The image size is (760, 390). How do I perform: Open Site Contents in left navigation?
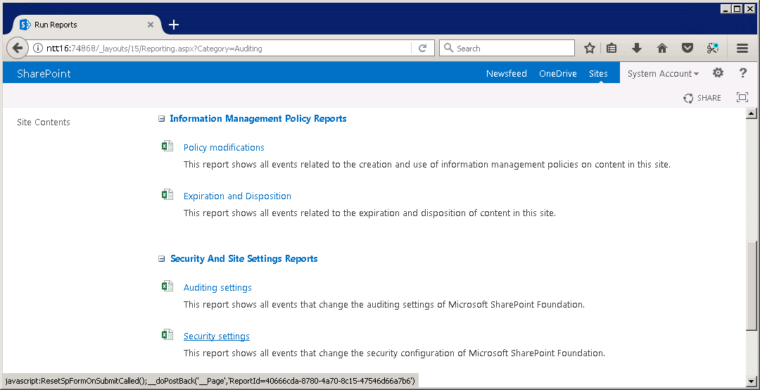coord(43,122)
